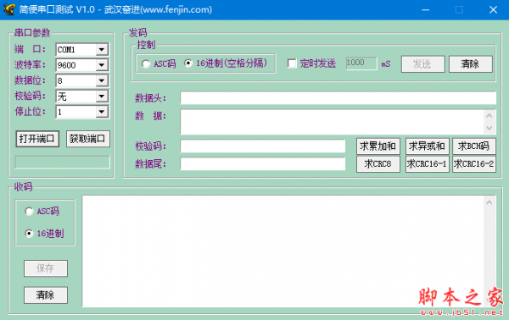Click the 求CRC16-2 button
Image resolution: width=509 pixels, height=320 pixels.
pyautogui.click(x=474, y=164)
